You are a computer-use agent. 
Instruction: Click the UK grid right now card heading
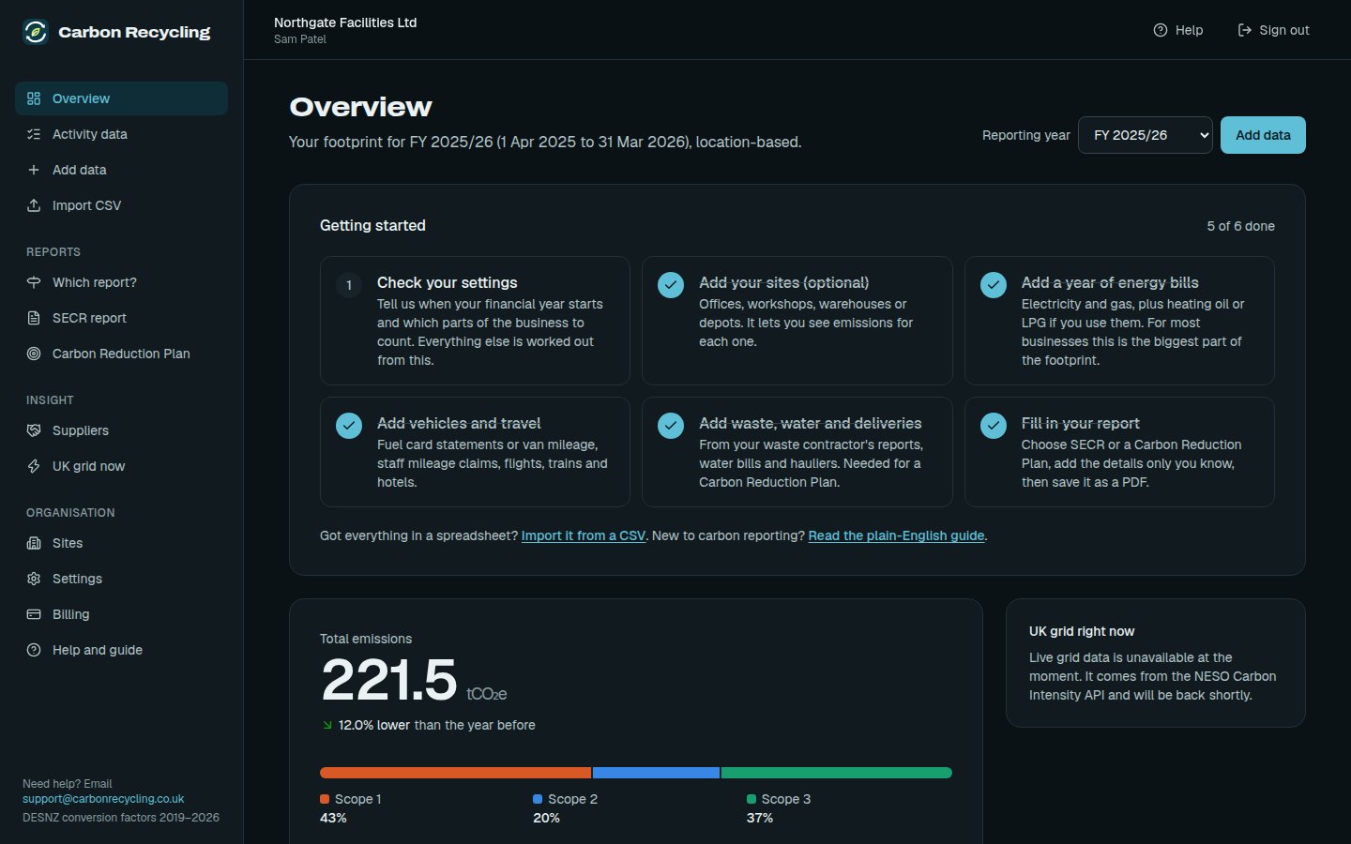click(1082, 631)
